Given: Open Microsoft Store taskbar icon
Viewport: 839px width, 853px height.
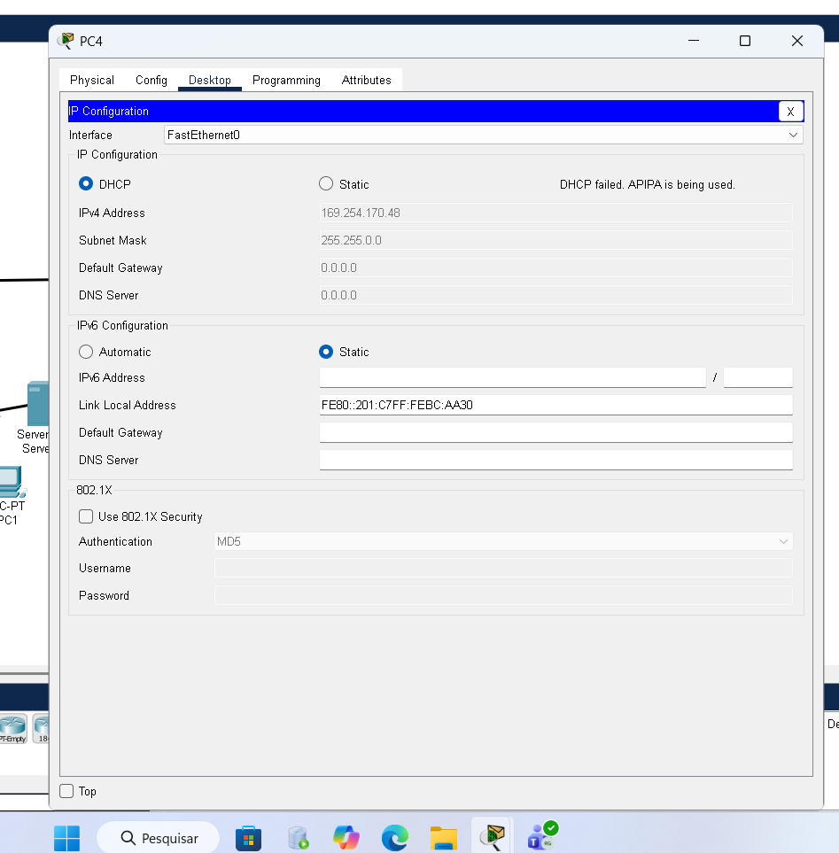Looking at the screenshot, I should (249, 837).
